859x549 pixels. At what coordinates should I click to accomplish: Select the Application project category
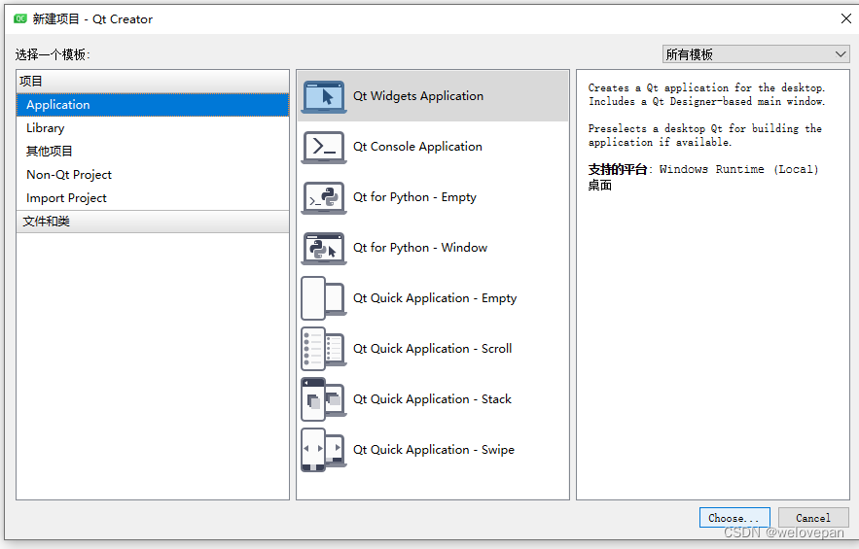point(153,105)
